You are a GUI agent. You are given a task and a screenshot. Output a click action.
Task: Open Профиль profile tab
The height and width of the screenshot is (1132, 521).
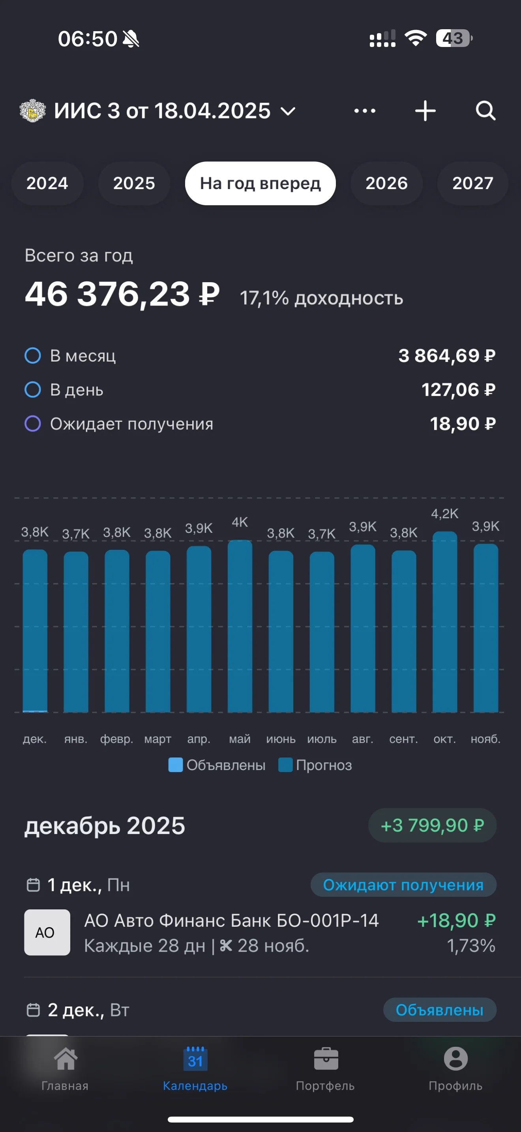tap(455, 1069)
